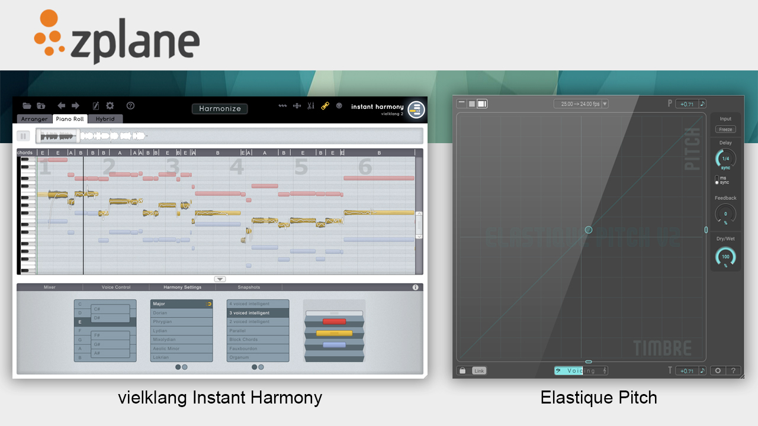Click the Voicing formant slider
Image resolution: width=758 pixels, height=426 pixels.
click(581, 371)
